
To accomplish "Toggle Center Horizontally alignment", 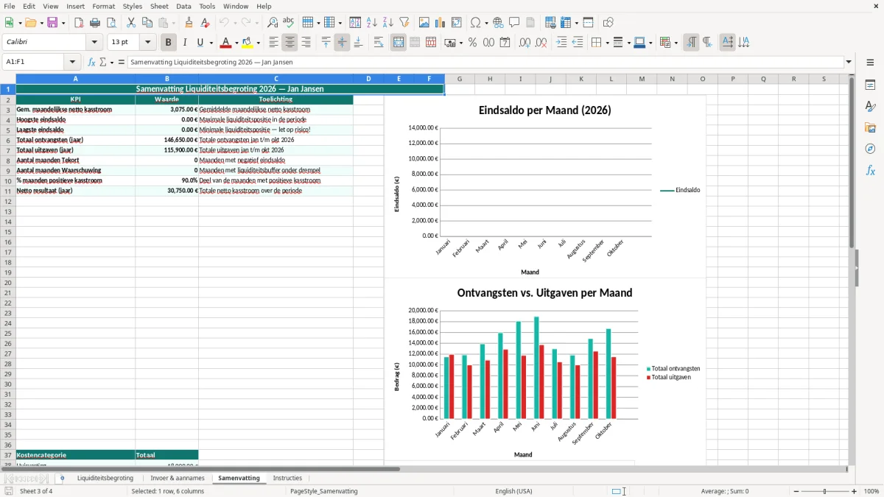I will coord(290,43).
